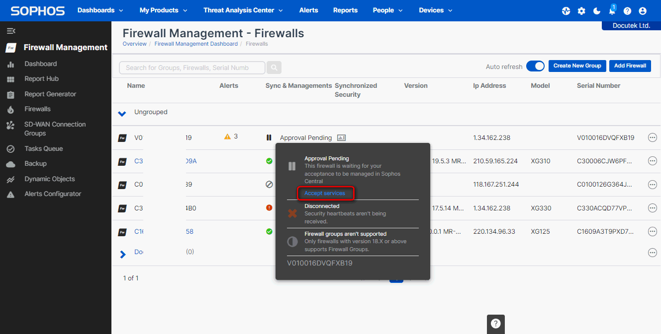
Task: Click serial number V010016DVQFXB19 in the table row
Action: (x=605, y=138)
